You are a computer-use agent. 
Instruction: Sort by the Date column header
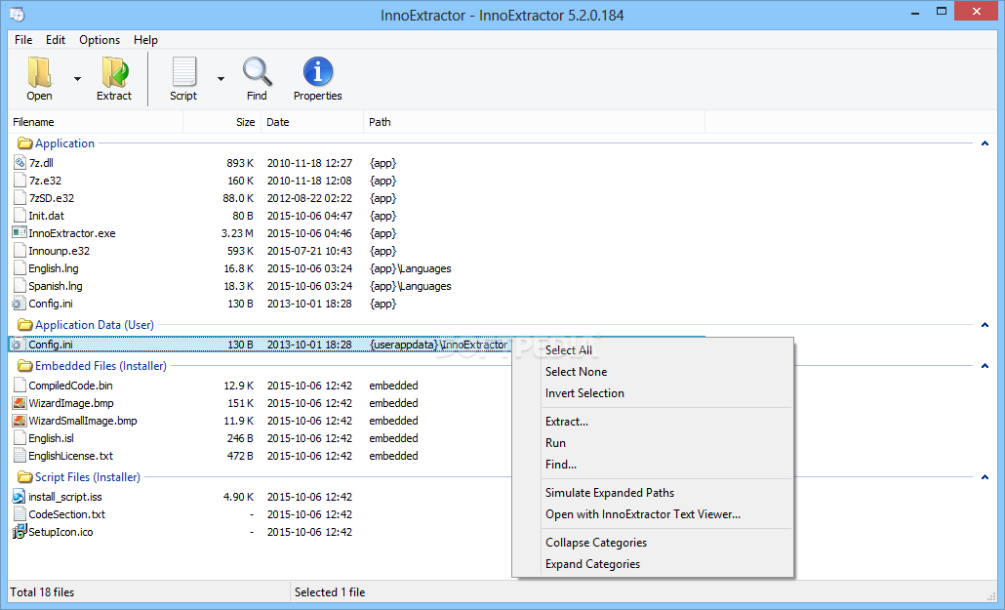[312, 122]
